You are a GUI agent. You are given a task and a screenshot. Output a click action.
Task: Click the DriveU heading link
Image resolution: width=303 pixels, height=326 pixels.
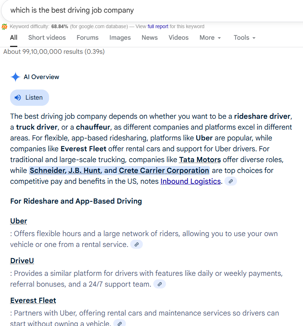pyautogui.click(x=22, y=261)
